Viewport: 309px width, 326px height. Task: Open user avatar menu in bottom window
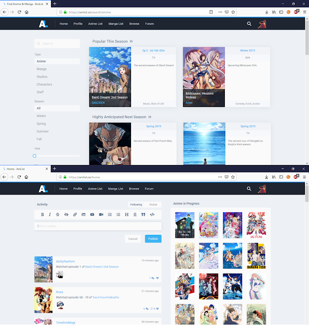262,189
